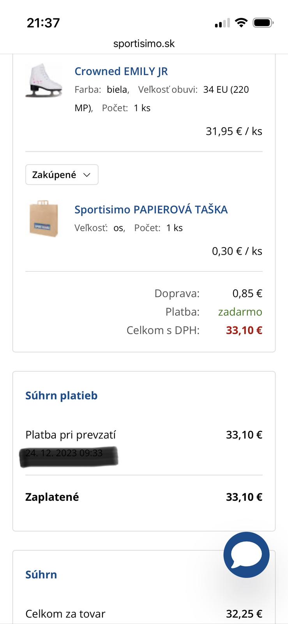
Task: Open the paper bag product image
Action: pos(44,219)
